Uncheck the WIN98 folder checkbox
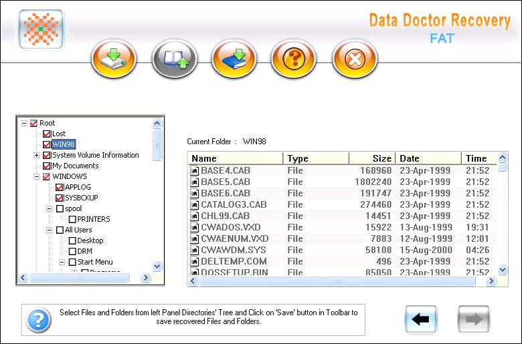This screenshot has width=522, height=344. pyautogui.click(x=47, y=144)
